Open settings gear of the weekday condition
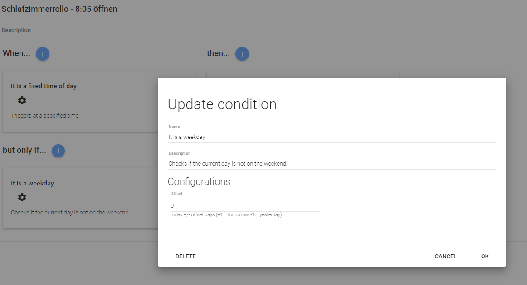Image resolution: width=527 pixels, height=285 pixels. (22, 197)
